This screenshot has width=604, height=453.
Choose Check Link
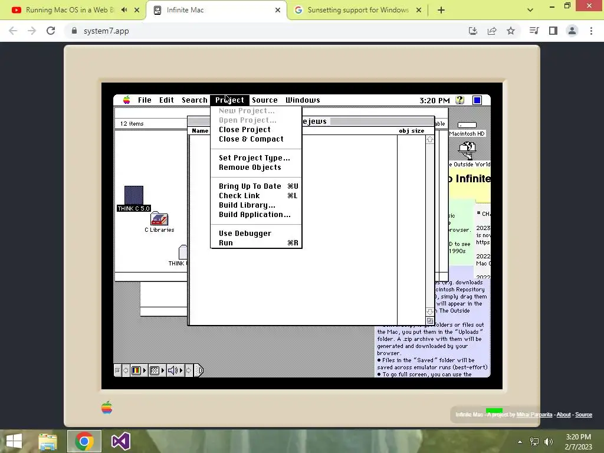pyautogui.click(x=256, y=196)
